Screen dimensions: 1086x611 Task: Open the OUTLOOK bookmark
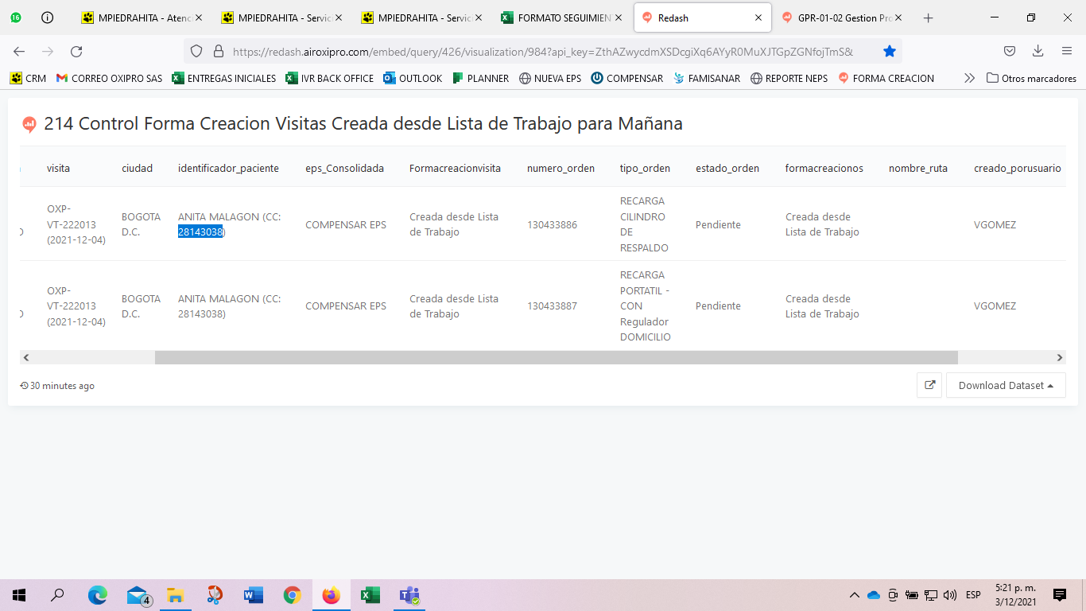click(x=413, y=78)
